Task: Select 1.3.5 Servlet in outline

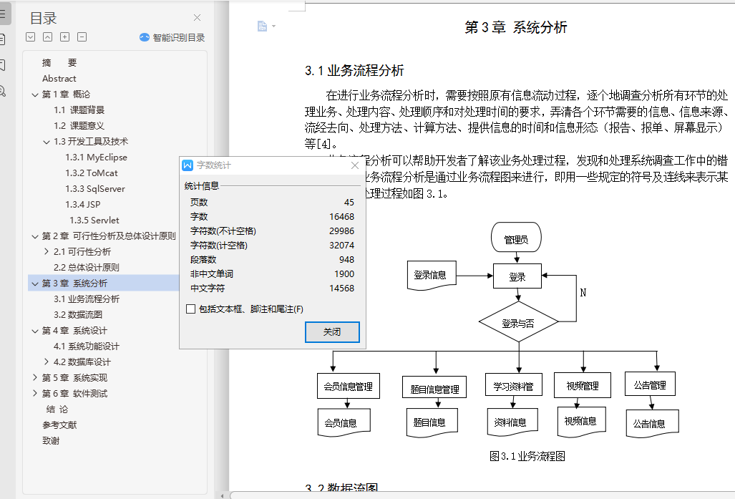Action: [94, 220]
